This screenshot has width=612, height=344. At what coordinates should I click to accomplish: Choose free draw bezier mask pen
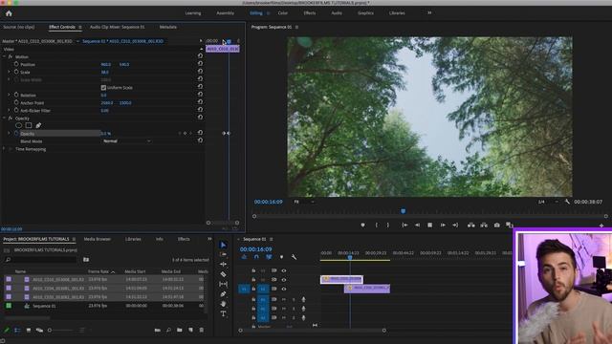tap(38, 125)
